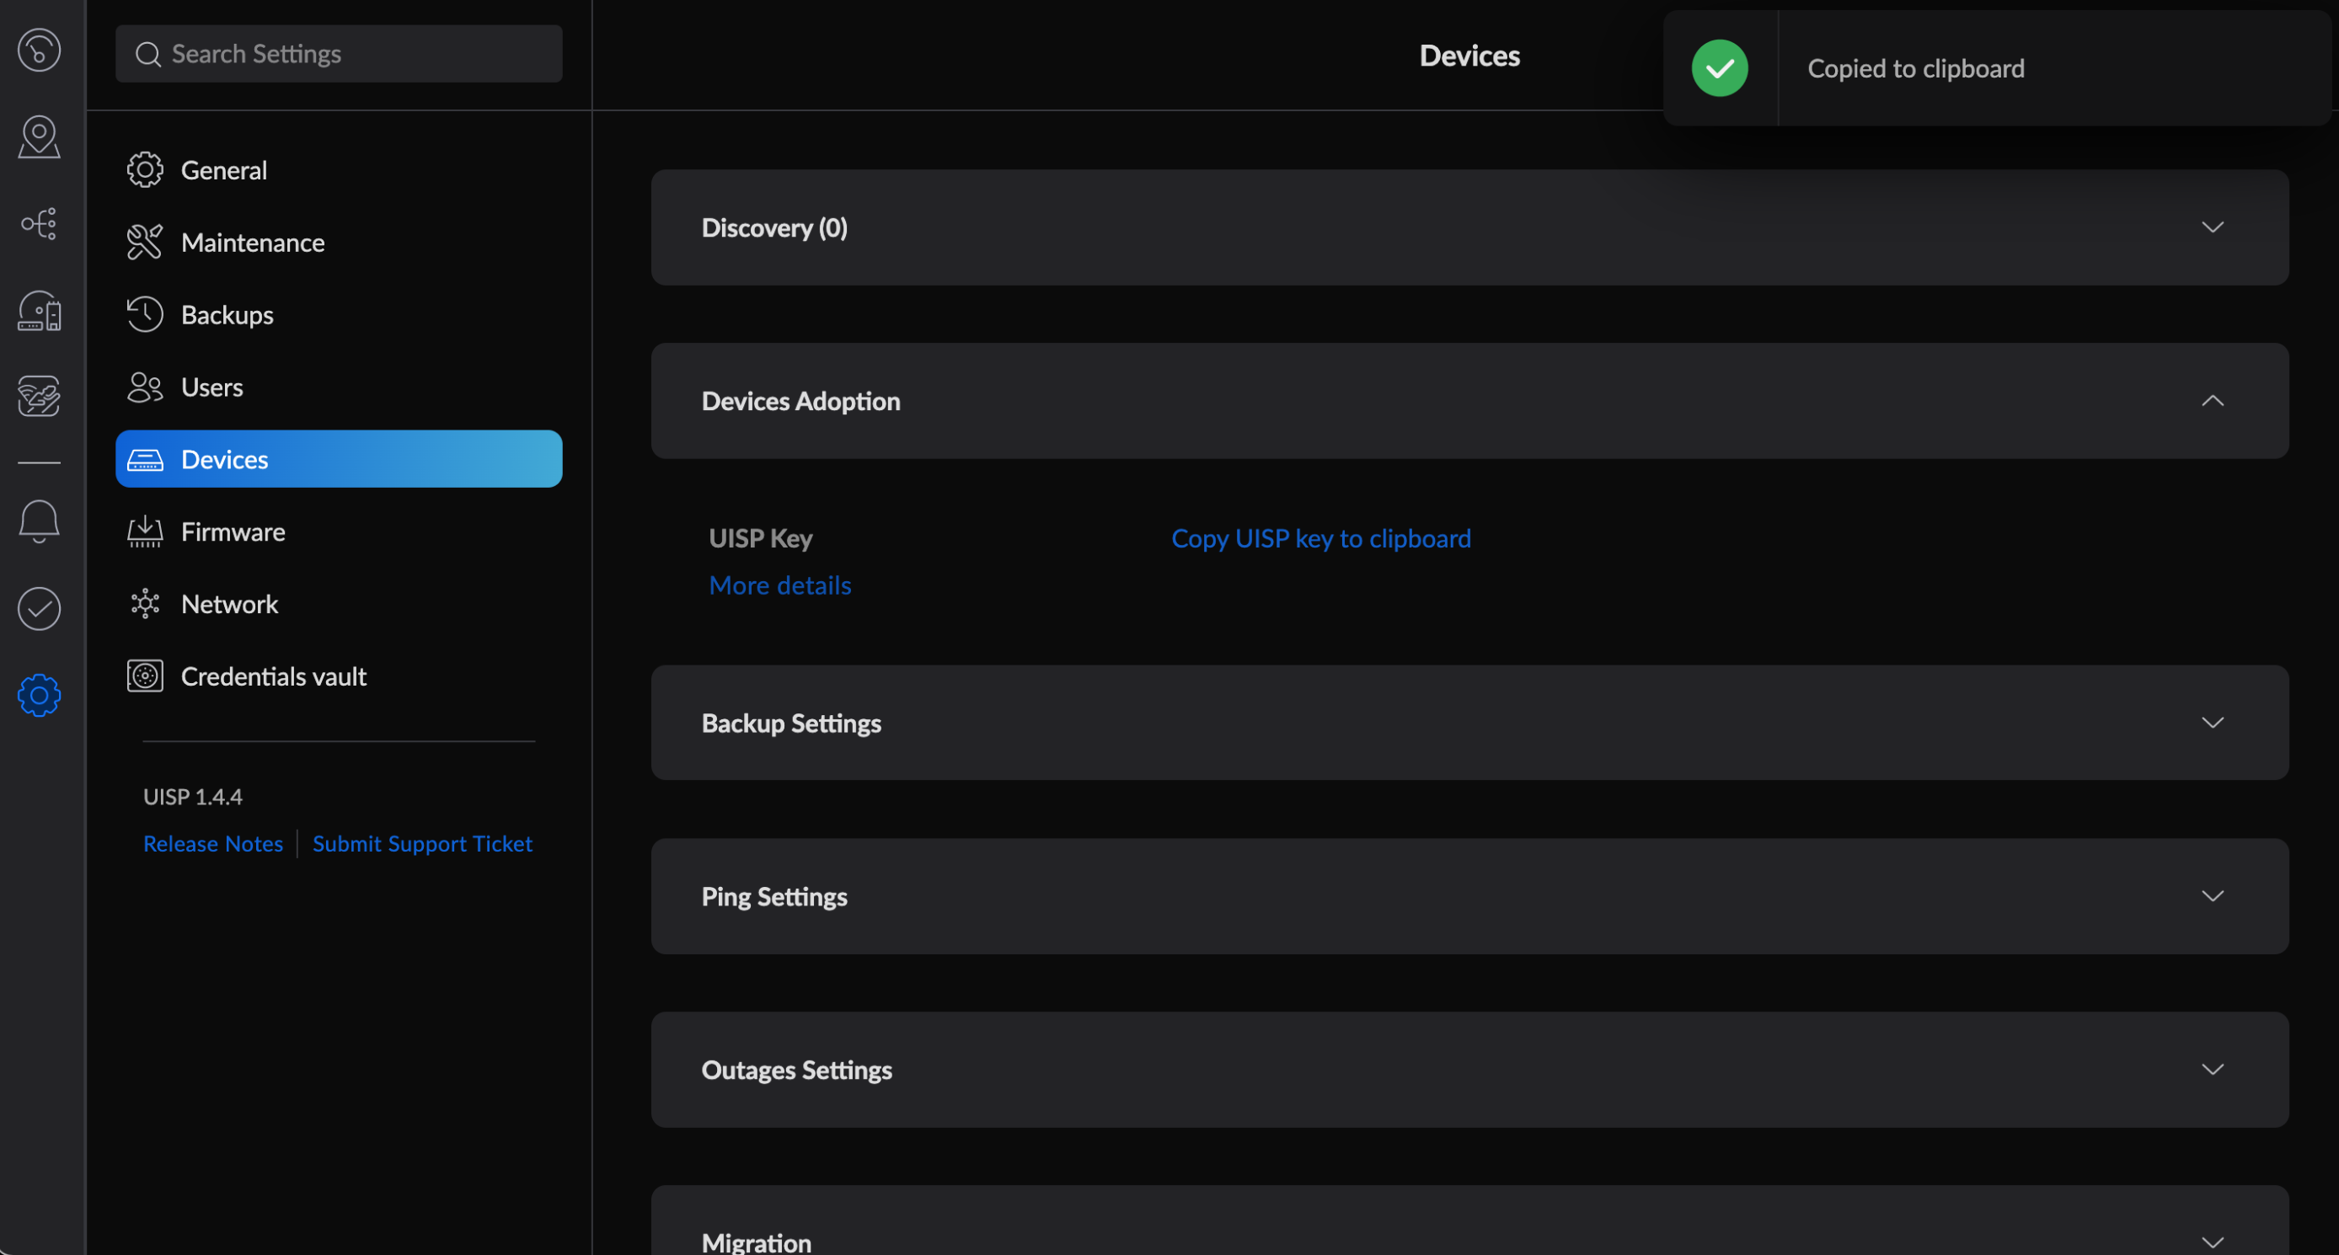Screen dimensions: 2339x1255
Task: Expand the Backup Settings section
Action: click(x=2212, y=723)
